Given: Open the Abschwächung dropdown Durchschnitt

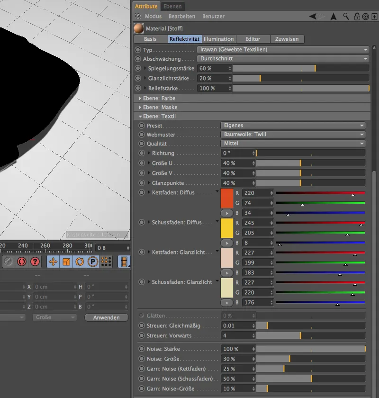Looking at the screenshot, I should [x=283, y=59].
